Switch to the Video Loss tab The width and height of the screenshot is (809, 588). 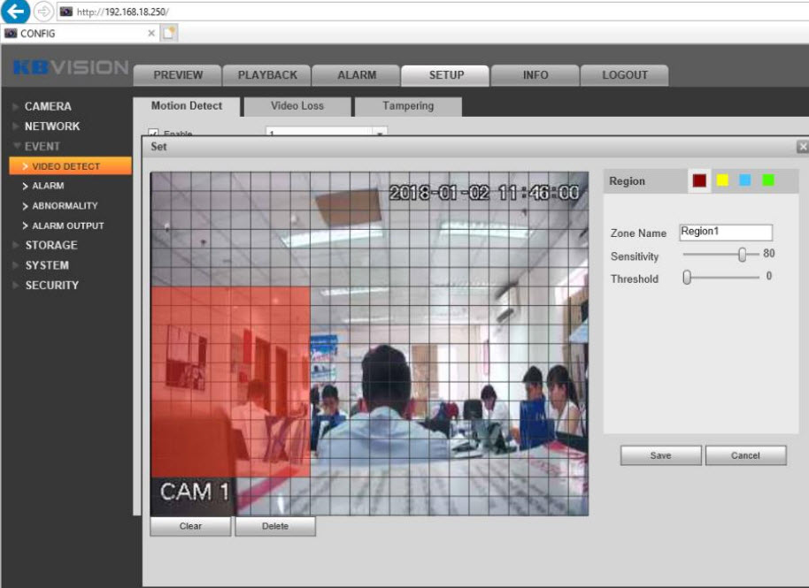pos(295,105)
